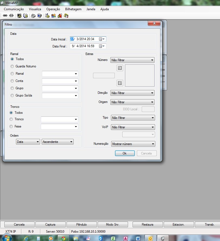This screenshot has height=241, width=220.
Task: Expand the Direção filter dropdown
Action: (x=133, y=93)
